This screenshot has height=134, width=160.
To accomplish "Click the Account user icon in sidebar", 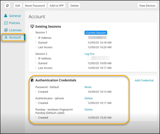I will 6,37.
